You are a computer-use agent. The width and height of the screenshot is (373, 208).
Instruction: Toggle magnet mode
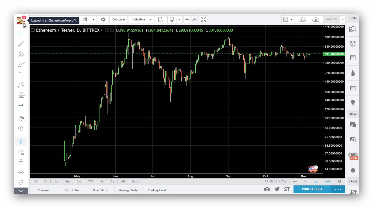click(21, 142)
